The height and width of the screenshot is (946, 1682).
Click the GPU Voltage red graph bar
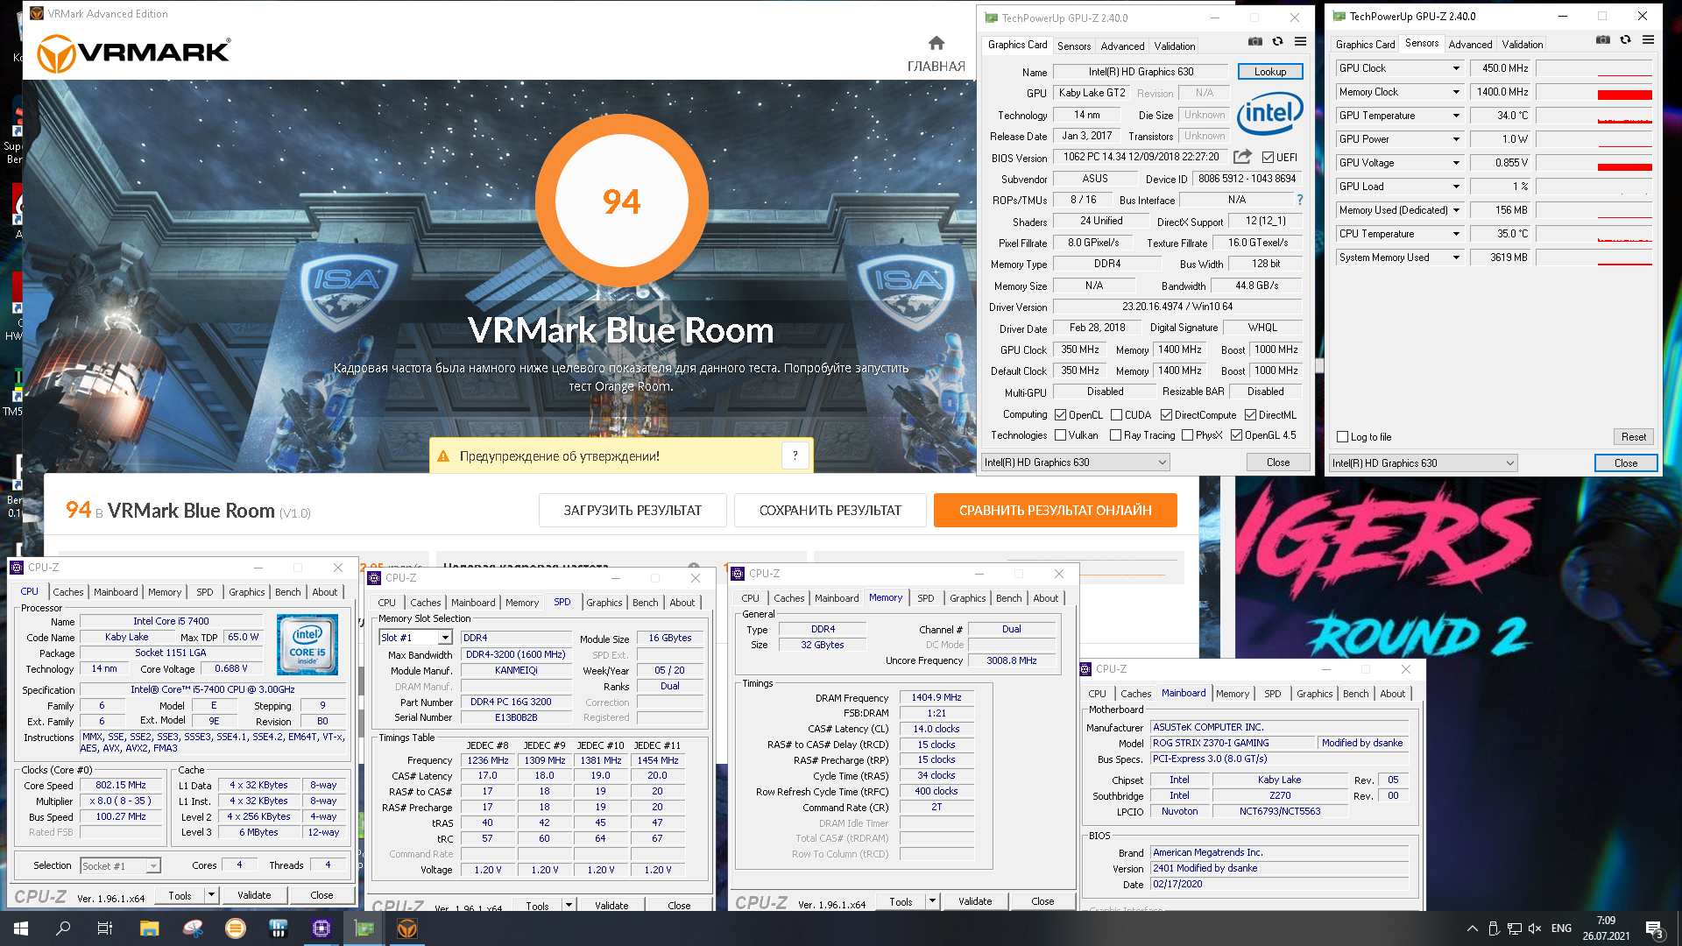click(x=1624, y=166)
